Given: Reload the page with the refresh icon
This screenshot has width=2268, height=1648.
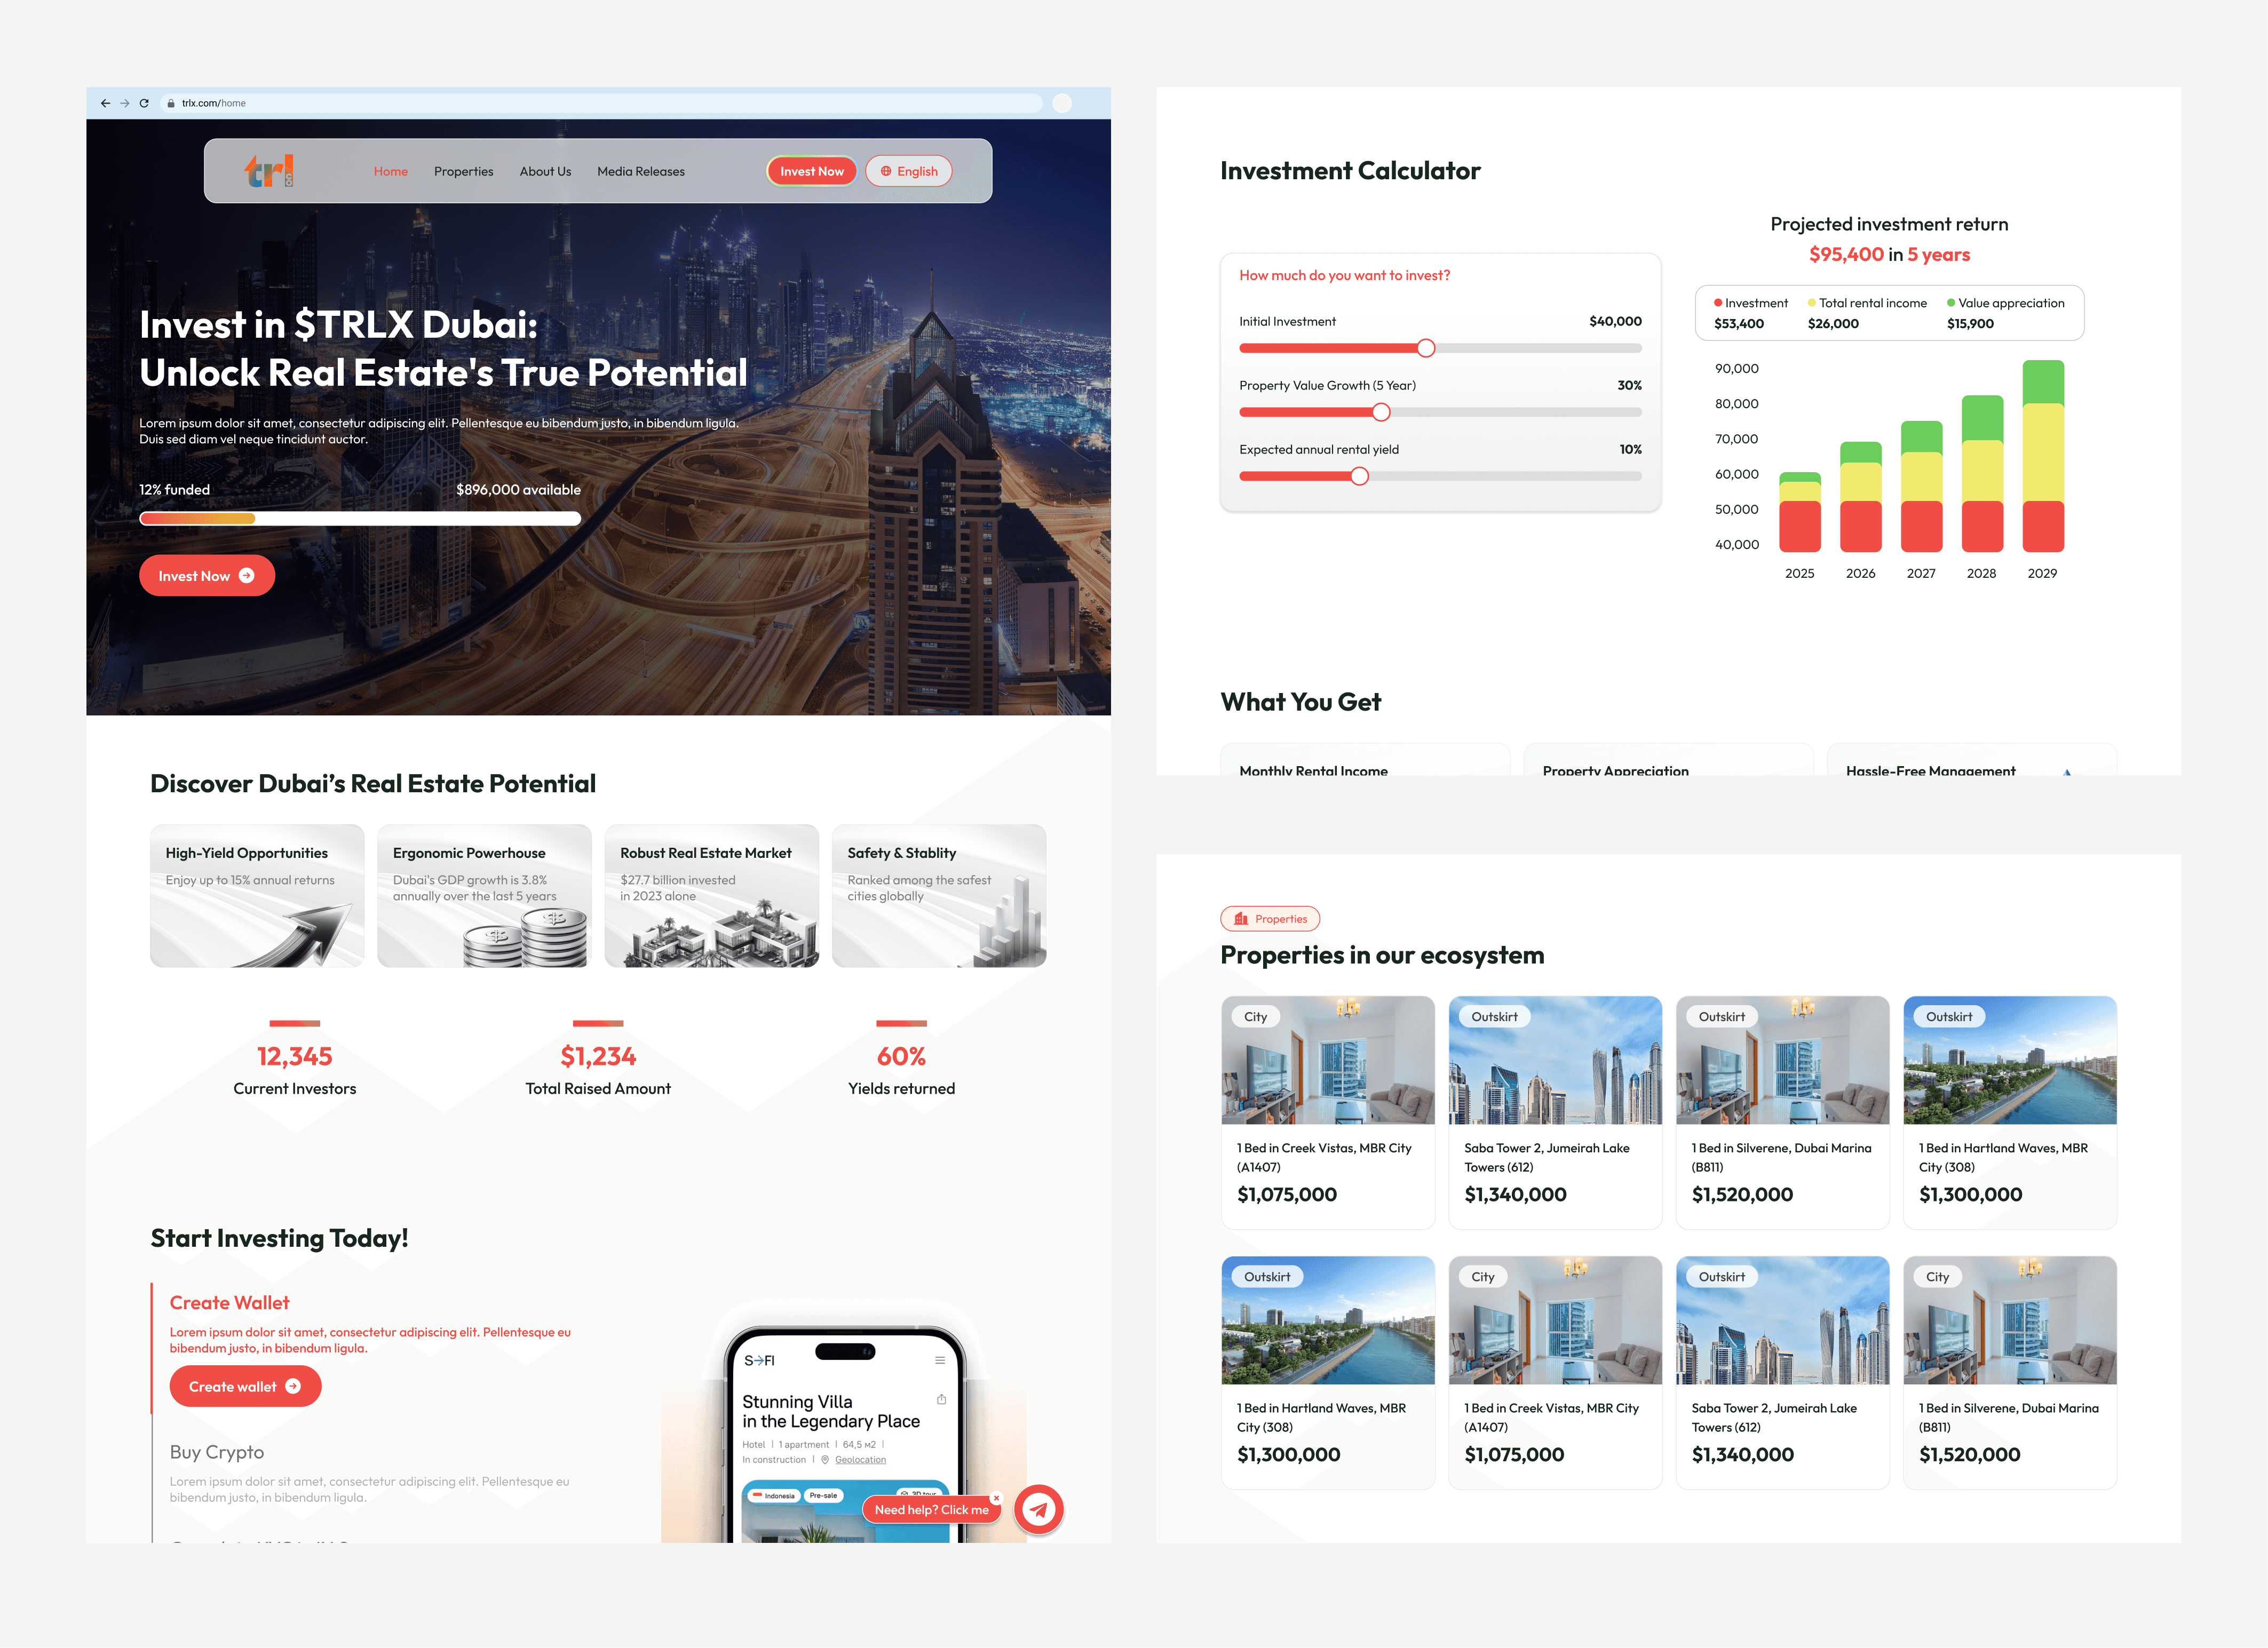Looking at the screenshot, I should [x=144, y=103].
